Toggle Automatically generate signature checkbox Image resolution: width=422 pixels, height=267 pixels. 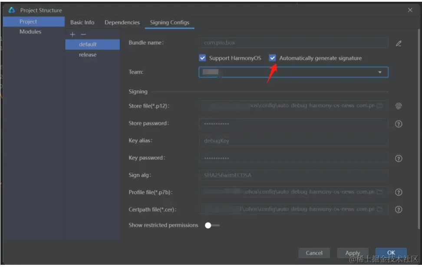pos(272,58)
